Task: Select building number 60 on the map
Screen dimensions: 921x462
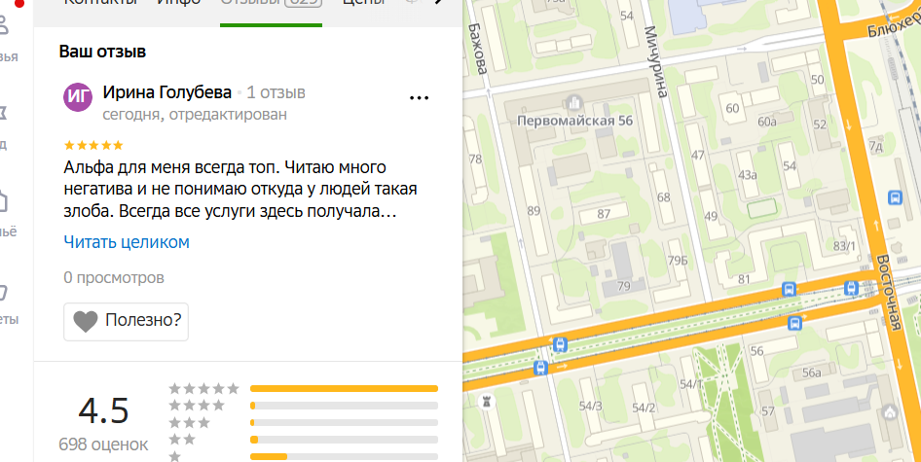Action: click(x=732, y=108)
